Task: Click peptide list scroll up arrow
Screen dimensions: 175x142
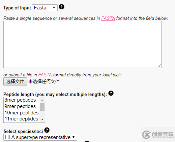Action: (42, 100)
